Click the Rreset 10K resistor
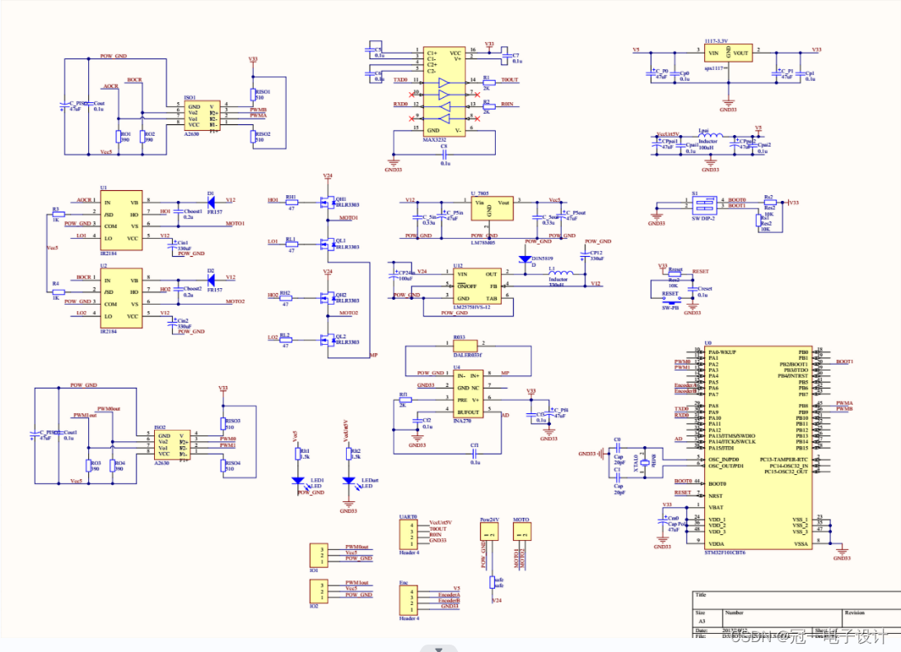The height and width of the screenshot is (652, 901). [674, 275]
